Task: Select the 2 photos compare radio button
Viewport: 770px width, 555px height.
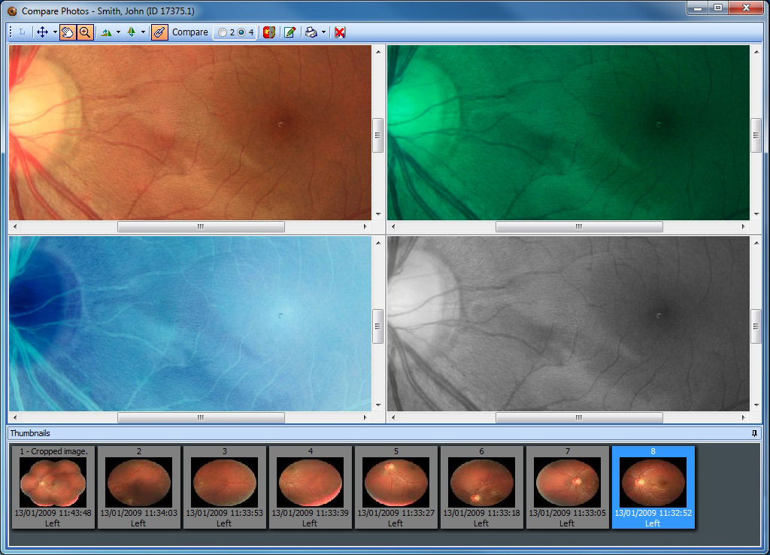Action: 223,32
